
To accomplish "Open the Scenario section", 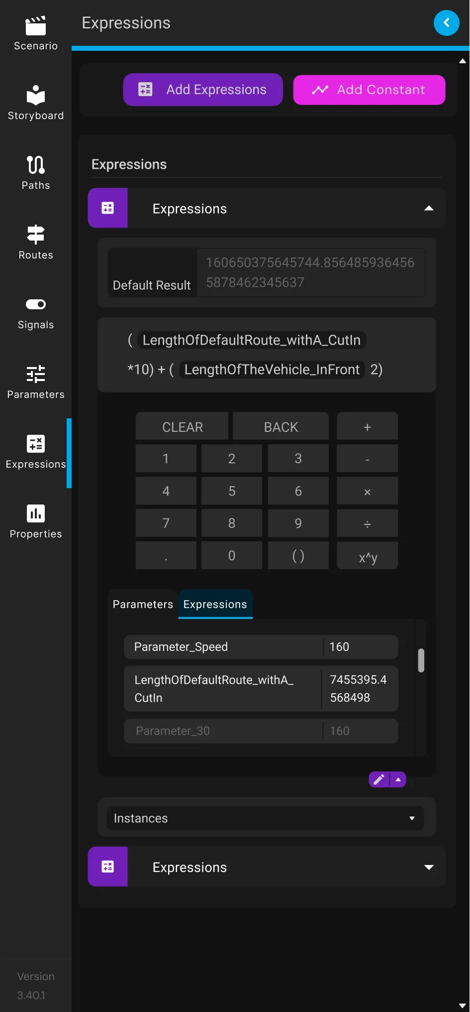I will click(35, 33).
